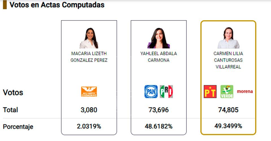Viewport: 271px width, 141px height.
Task: Click the 73,696 total votes figure
Action: pyautogui.click(x=158, y=110)
